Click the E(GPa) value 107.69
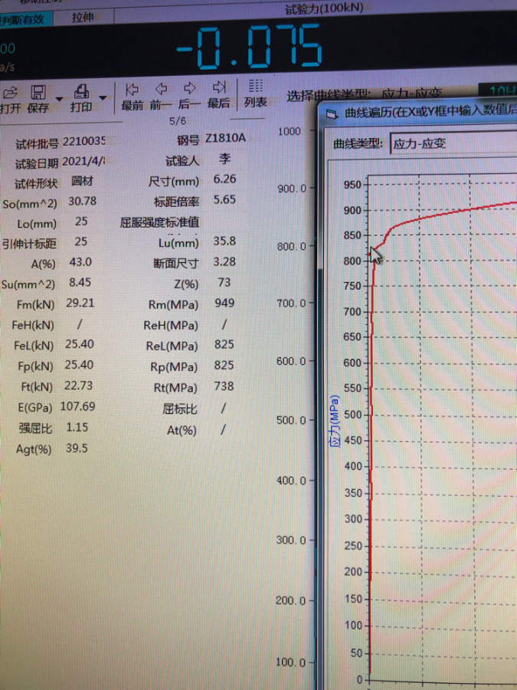517x690 pixels. [78, 406]
